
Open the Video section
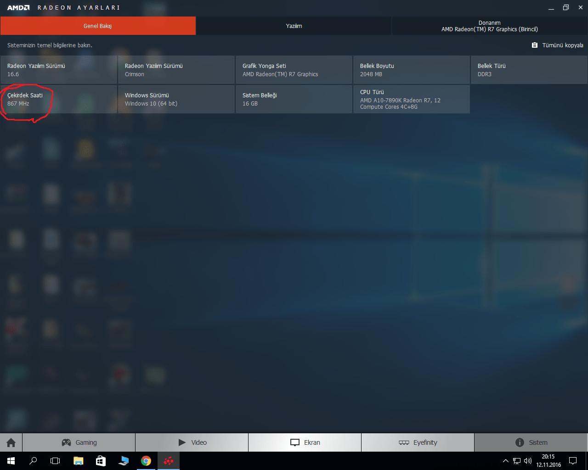click(192, 442)
